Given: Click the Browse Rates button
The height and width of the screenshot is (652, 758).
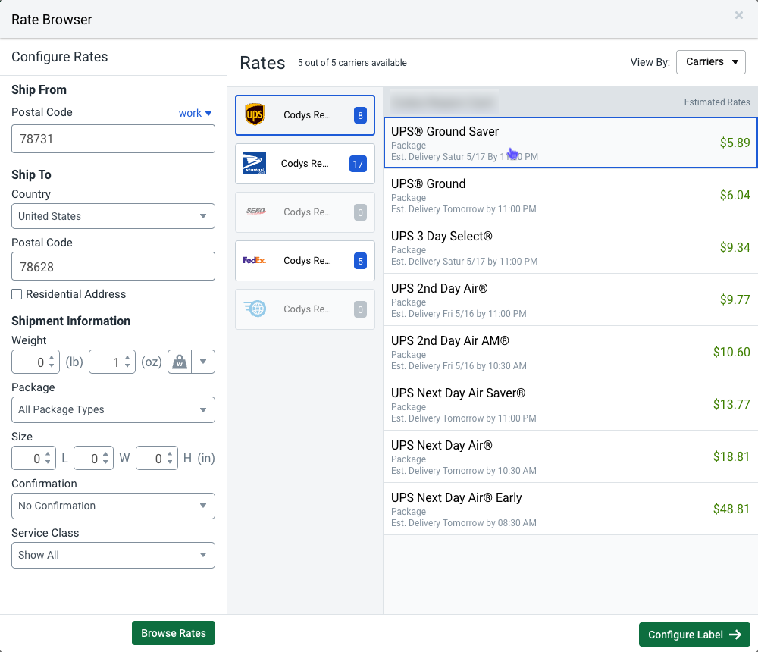Looking at the screenshot, I should pyautogui.click(x=174, y=633).
